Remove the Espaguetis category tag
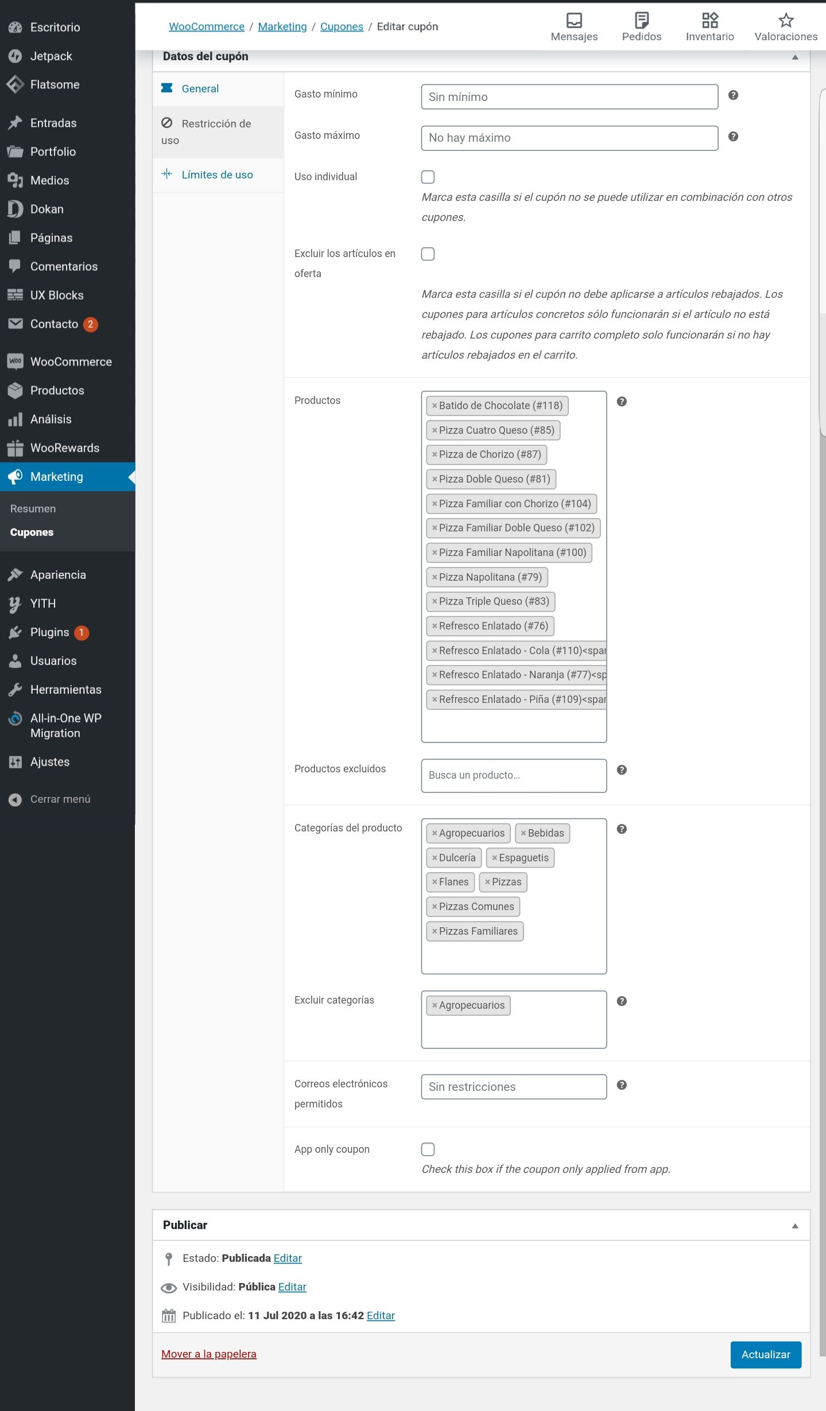The height and width of the screenshot is (1411, 826). [494, 858]
